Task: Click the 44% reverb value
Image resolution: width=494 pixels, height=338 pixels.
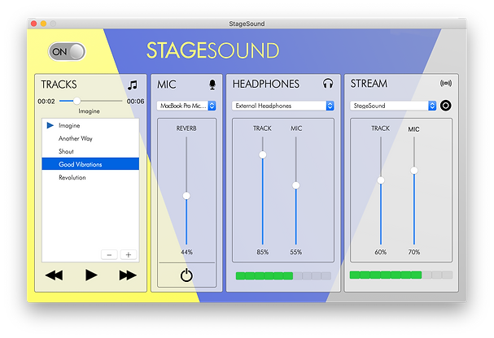Action: 186,252
